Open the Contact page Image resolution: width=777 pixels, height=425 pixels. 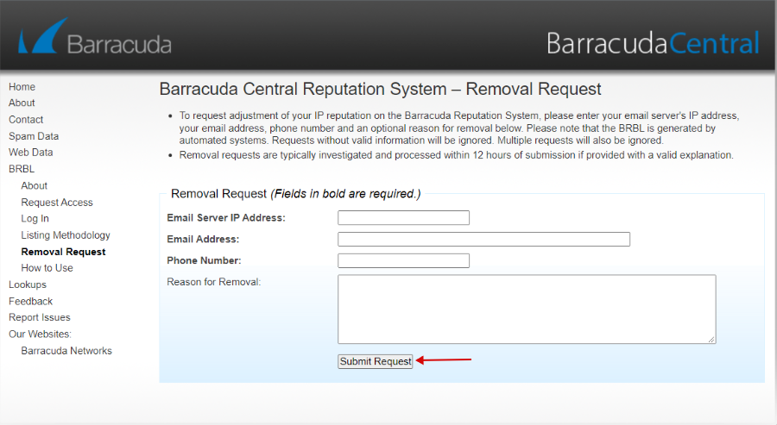[26, 119]
